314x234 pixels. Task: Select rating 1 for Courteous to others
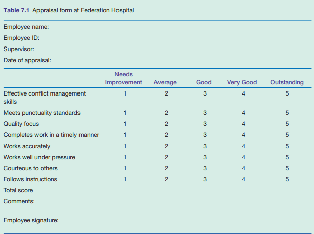[124, 168]
